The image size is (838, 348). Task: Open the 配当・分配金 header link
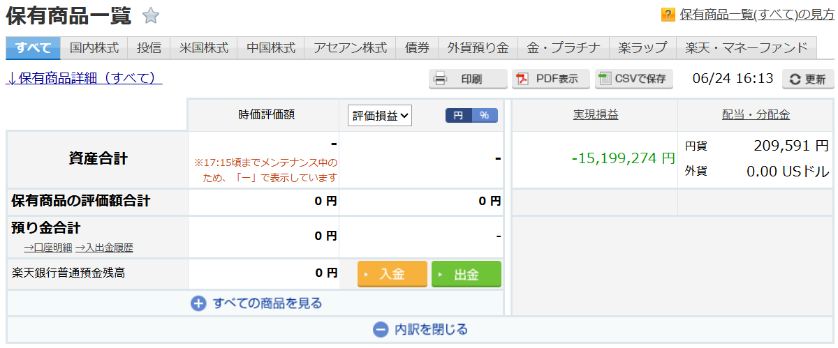coord(756,115)
